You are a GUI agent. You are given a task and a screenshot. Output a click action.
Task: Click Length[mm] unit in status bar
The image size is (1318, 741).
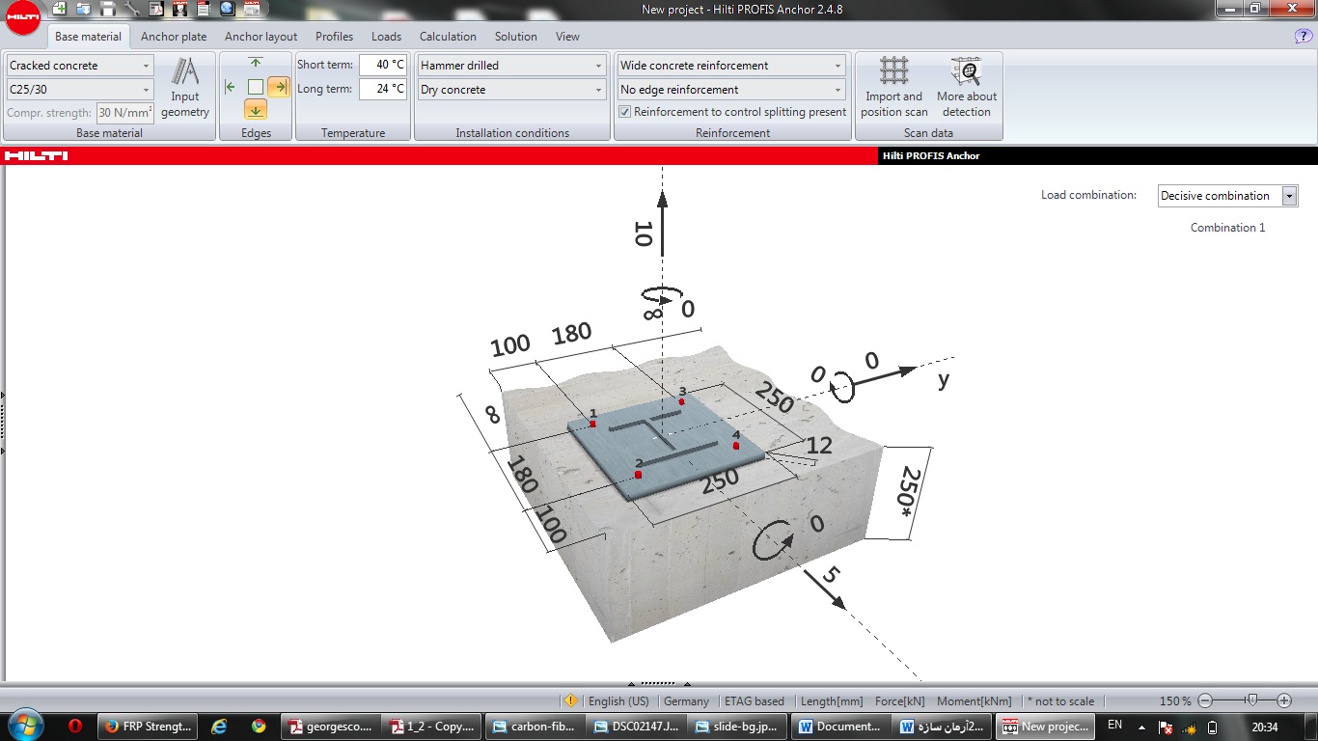pyautogui.click(x=832, y=701)
